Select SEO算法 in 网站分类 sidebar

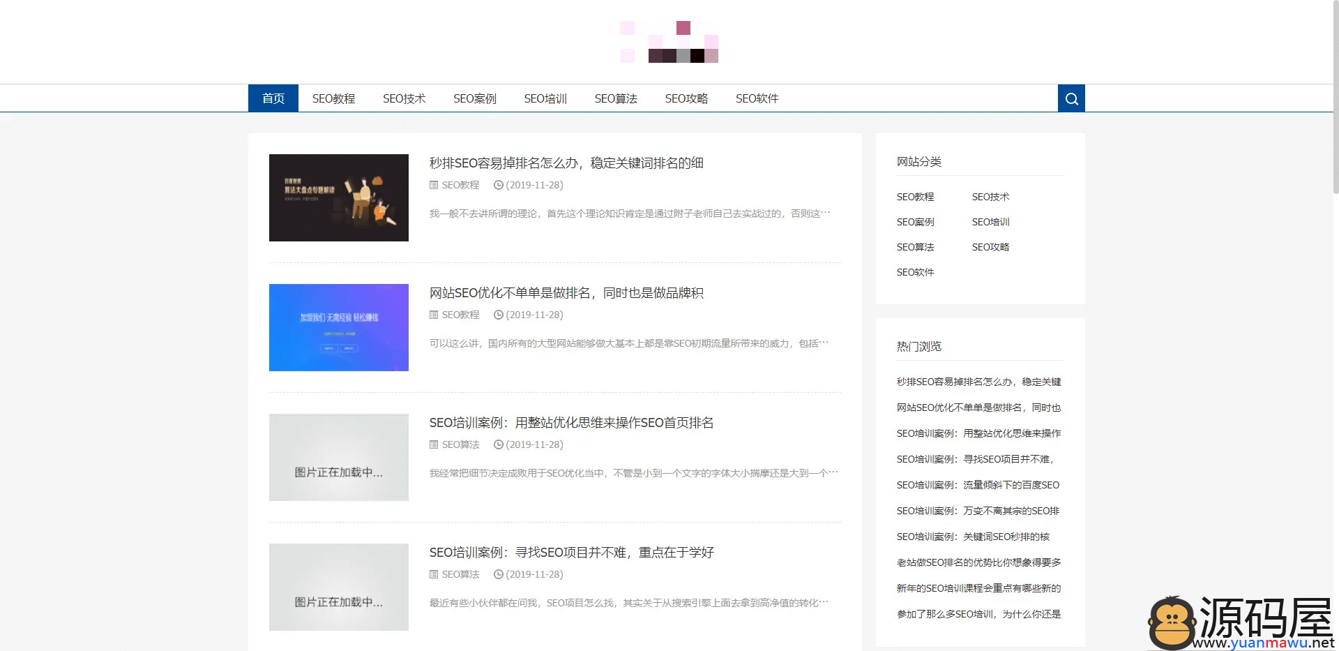coord(915,247)
